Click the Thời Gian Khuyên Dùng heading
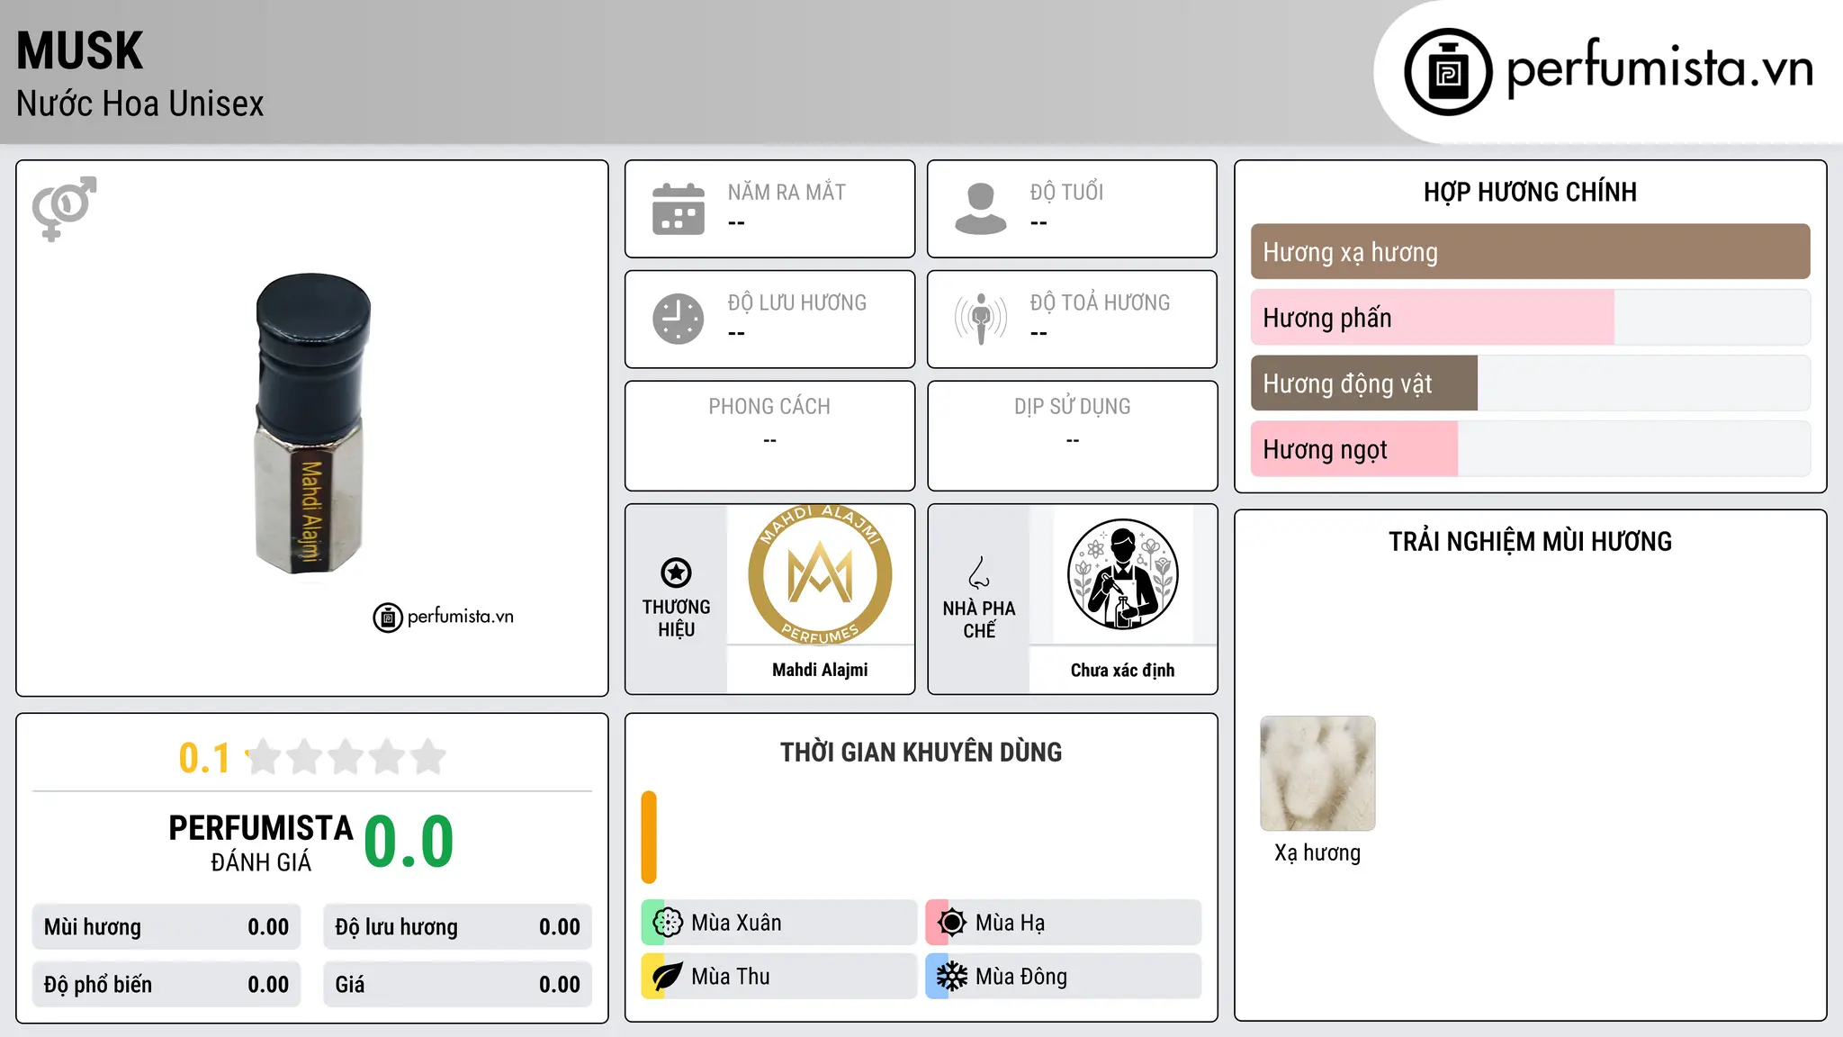Viewport: 1843px width, 1037px height. (921, 753)
